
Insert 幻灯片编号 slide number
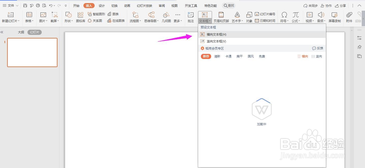pyautogui.click(x=265, y=14)
